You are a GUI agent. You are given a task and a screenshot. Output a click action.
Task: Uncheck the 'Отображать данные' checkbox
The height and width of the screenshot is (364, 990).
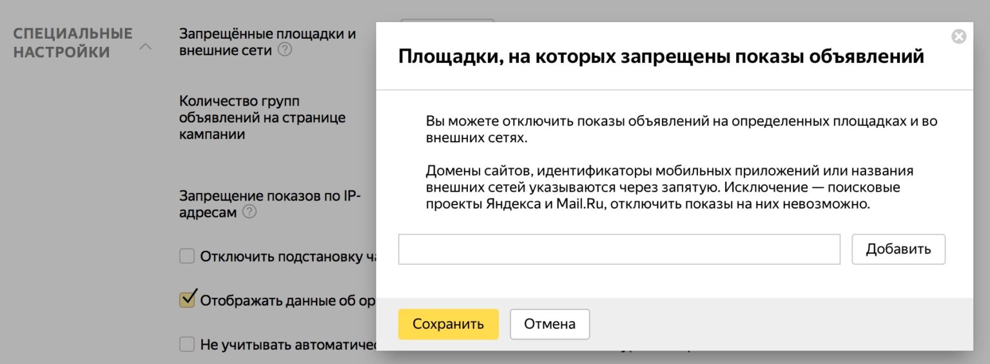(187, 300)
